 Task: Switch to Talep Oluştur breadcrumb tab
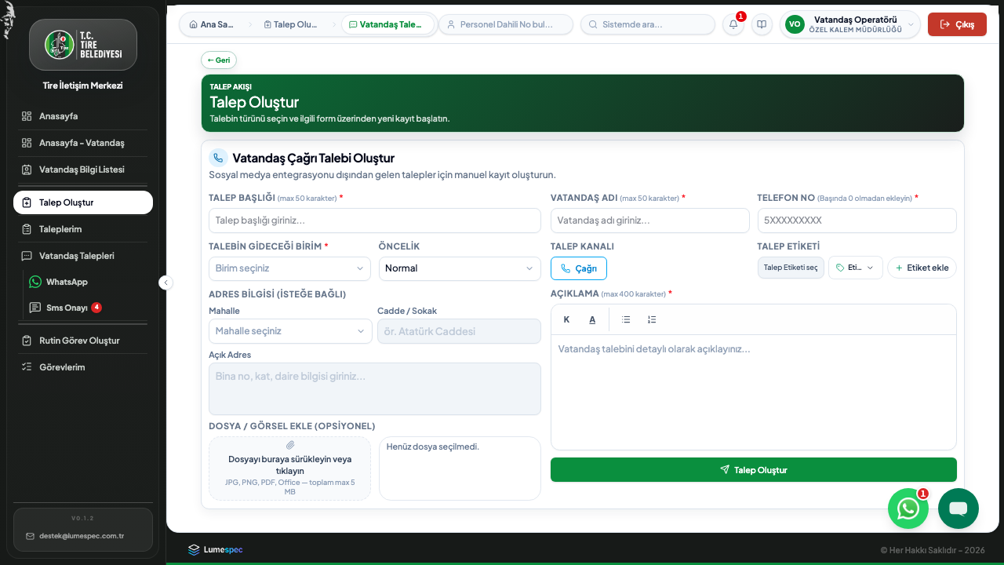(291, 24)
